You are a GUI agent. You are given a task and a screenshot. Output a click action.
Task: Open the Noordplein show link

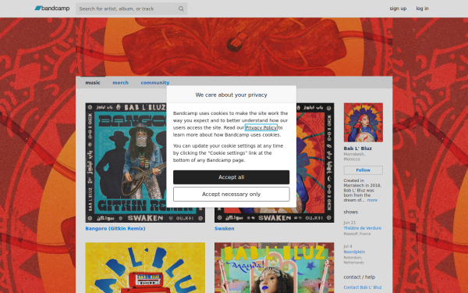pyautogui.click(x=354, y=252)
